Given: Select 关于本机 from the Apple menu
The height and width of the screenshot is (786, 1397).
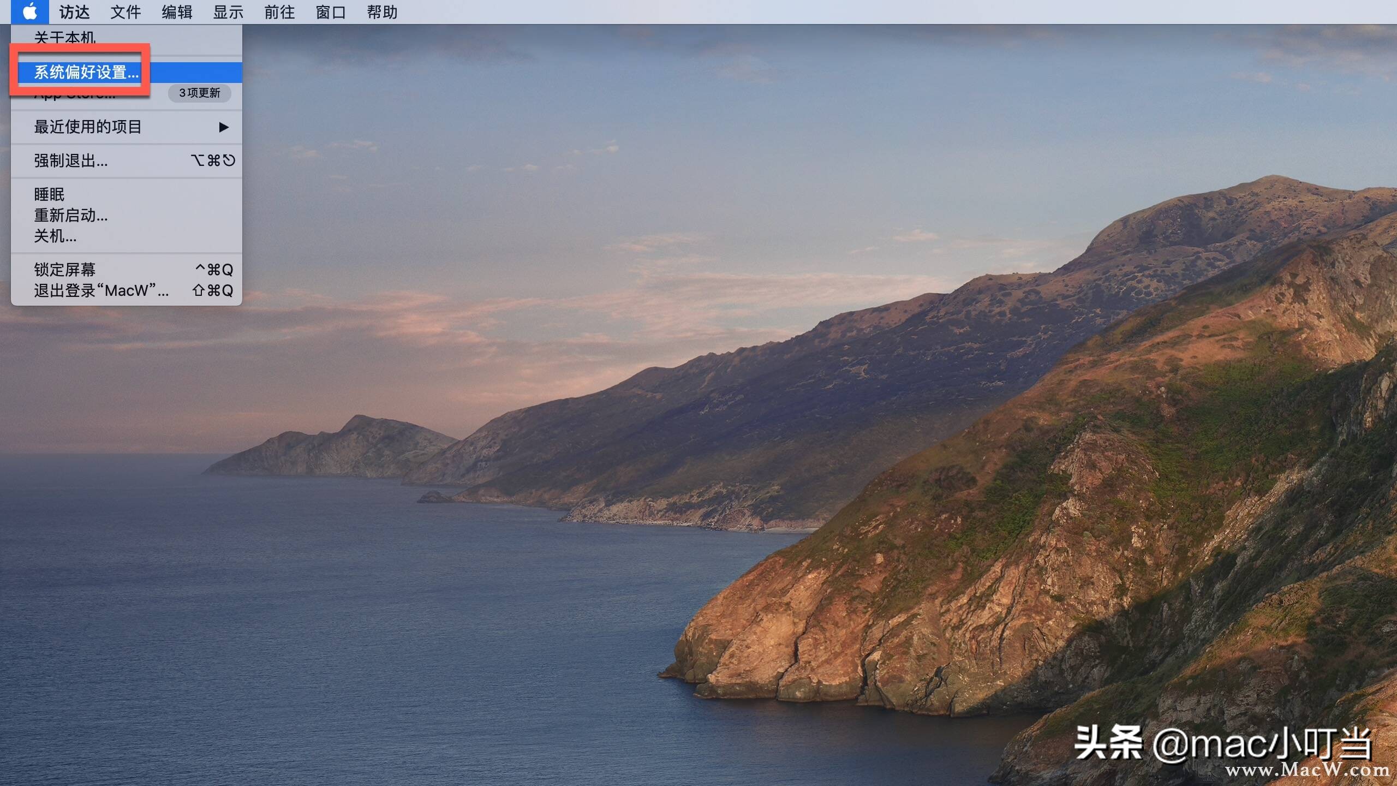Looking at the screenshot, I should coord(64,37).
